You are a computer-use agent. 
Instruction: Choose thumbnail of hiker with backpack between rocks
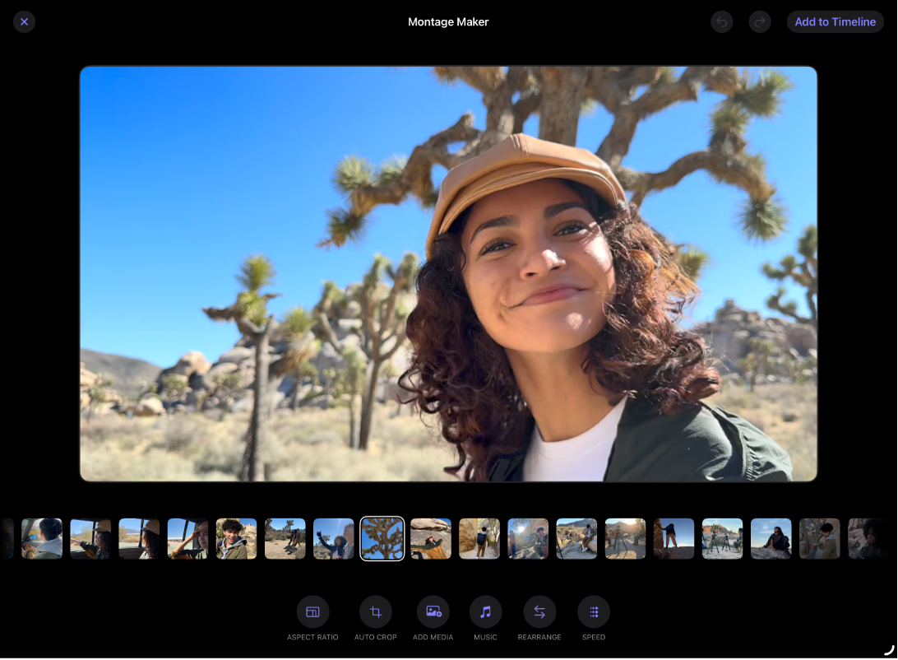point(479,539)
